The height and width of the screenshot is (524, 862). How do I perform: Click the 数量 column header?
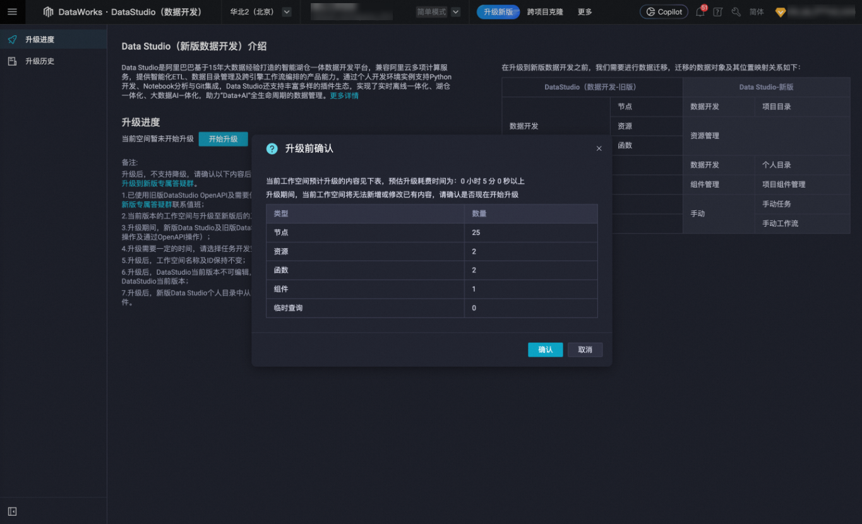click(530, 214)
